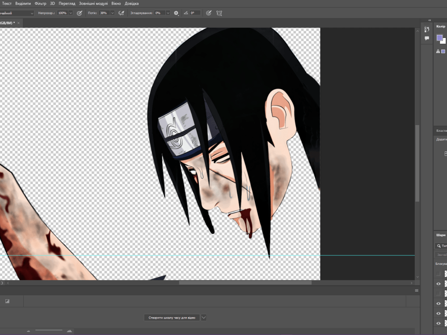Toggle pressure for size icon

pos(209,13)
